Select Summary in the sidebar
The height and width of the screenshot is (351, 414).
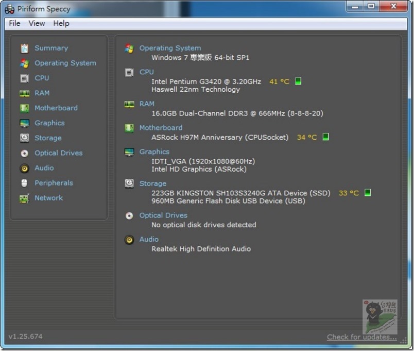click(51, 48)
